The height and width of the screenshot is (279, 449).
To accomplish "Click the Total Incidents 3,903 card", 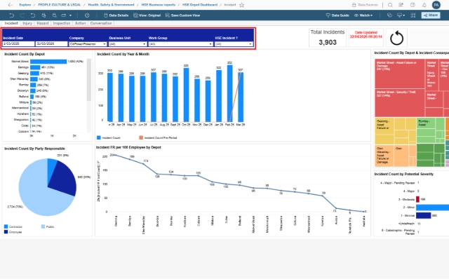I will click(x=328, y=38).
